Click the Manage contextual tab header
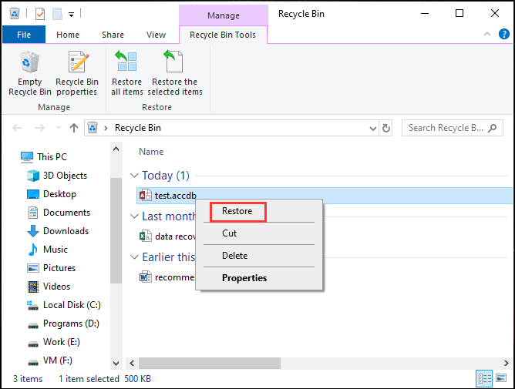Viewport: 515px width, 389px height. 224,15
